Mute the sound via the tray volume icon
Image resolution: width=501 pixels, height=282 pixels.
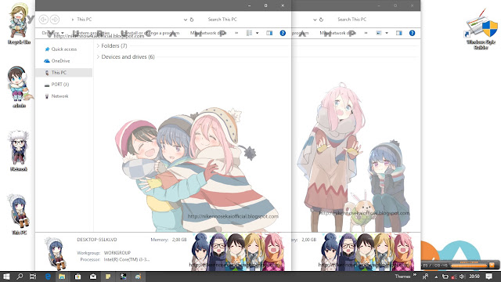(462, 277)
